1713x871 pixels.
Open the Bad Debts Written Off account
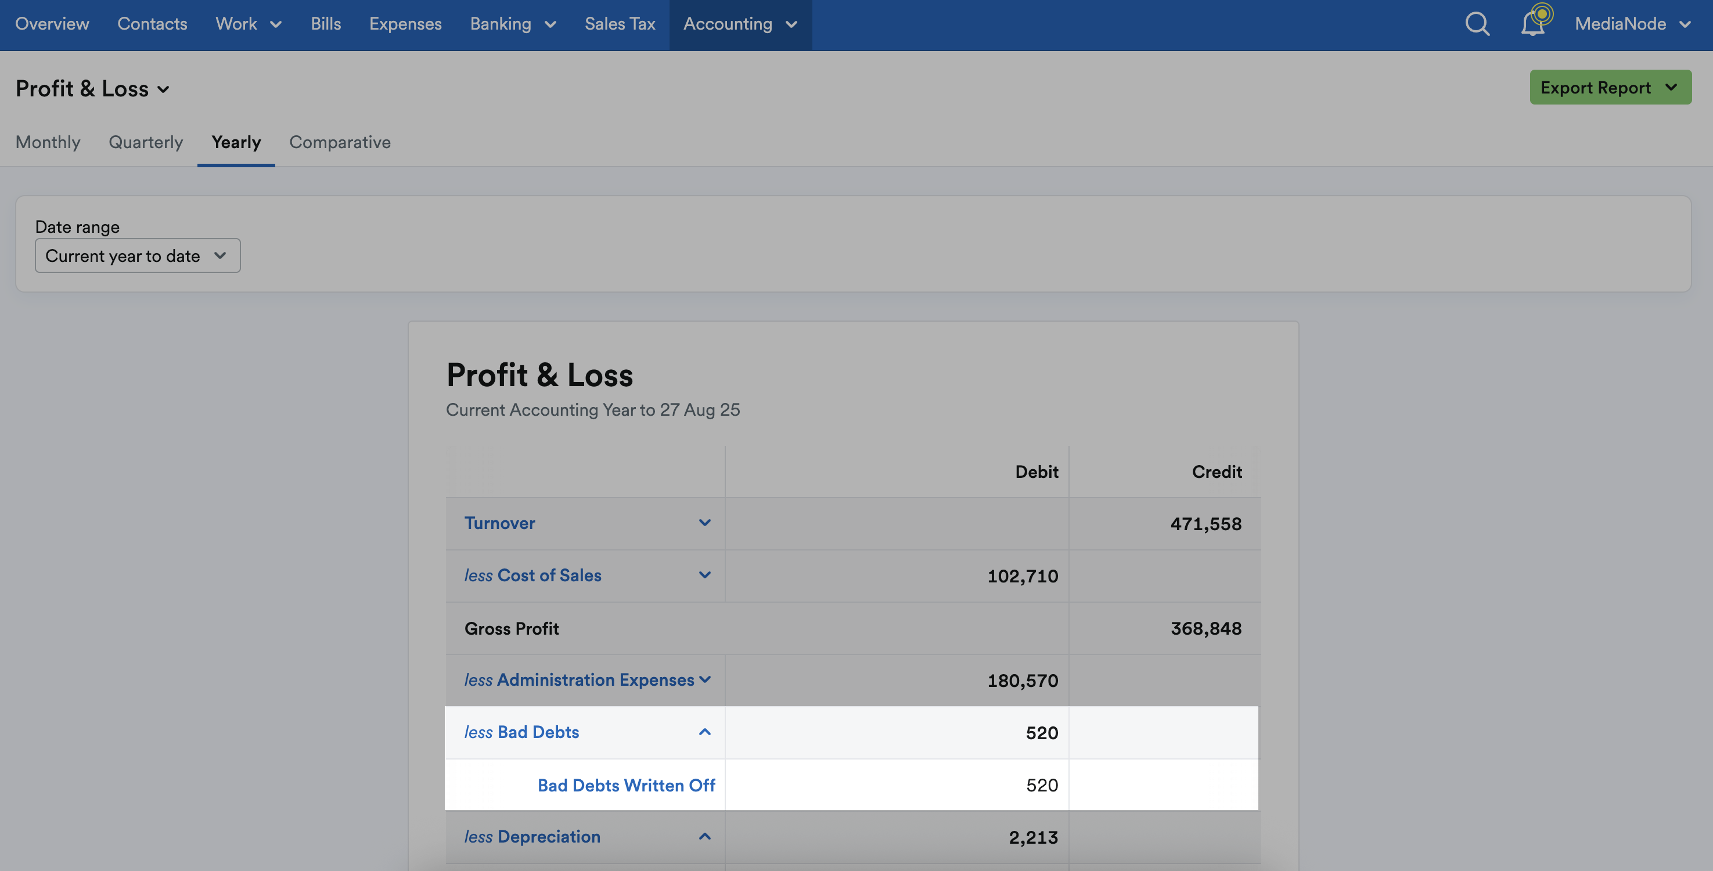(627, 785)
